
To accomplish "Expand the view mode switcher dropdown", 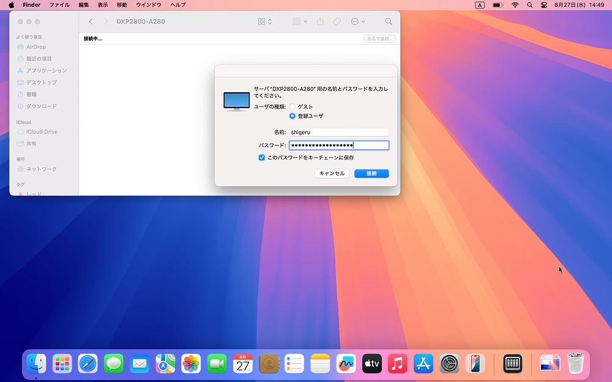I will [265, 21].
